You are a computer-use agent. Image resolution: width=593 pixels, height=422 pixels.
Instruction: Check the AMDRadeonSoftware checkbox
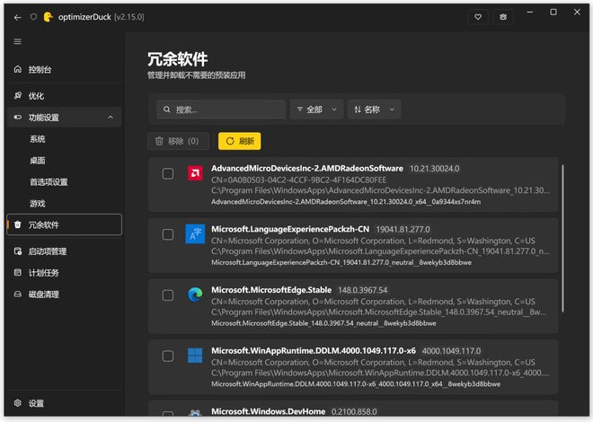[168, 174]
